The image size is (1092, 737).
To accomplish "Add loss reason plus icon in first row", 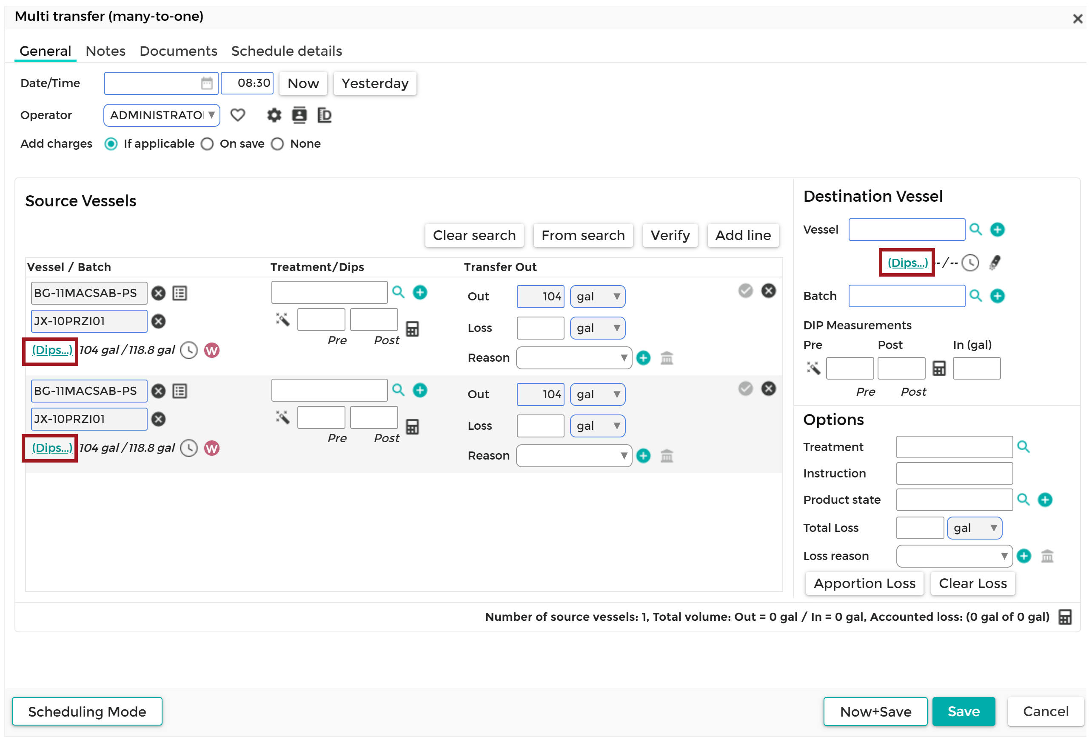I will point(643,358).
